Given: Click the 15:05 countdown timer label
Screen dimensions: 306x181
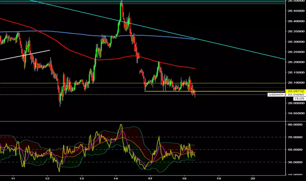Looking at the screenshot, I should [x=299, y=99].
